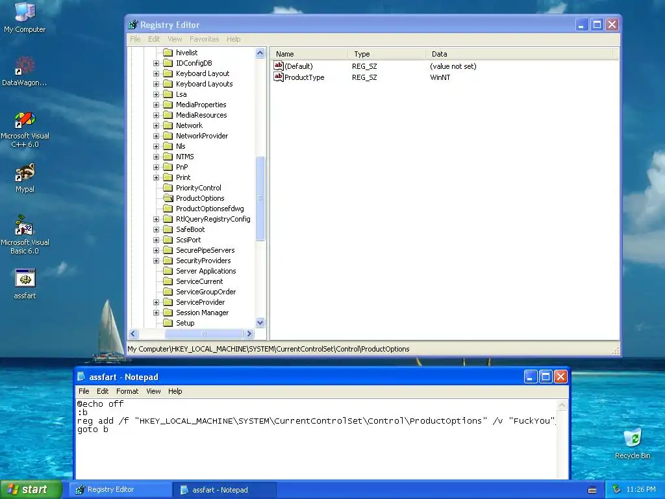Click the ServiceCurrent folder icon

[168, 281]
